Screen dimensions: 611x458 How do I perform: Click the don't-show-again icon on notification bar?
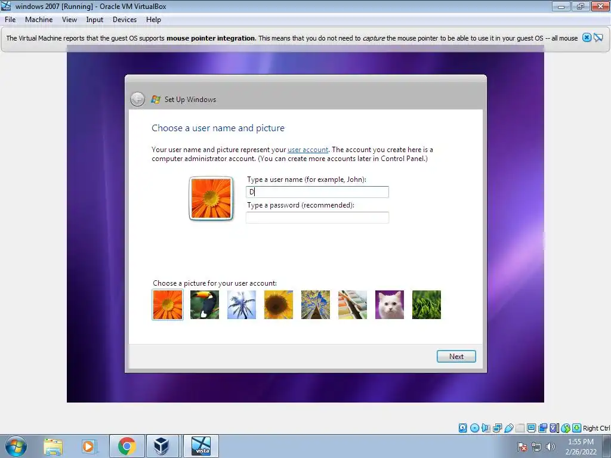point(598,38)
